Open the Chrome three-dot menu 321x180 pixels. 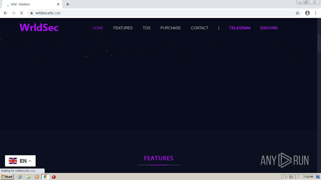click(316, 13)
